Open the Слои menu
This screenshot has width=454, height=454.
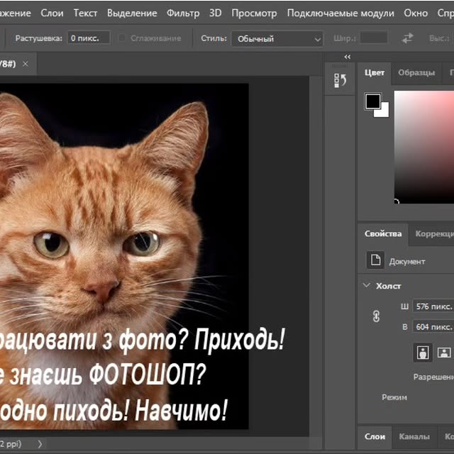52,13
